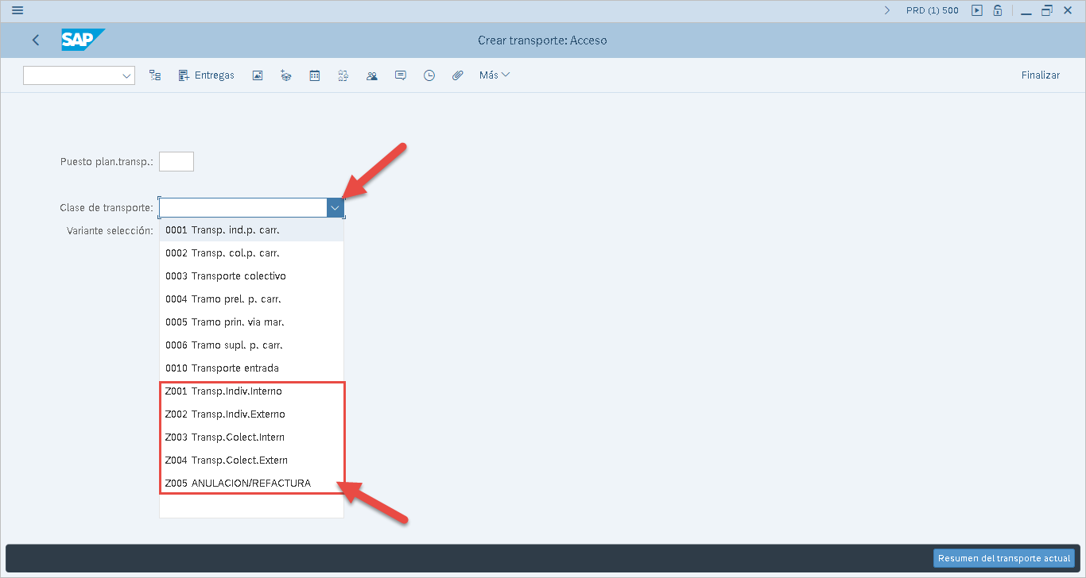Select 0003 Transporte colectivo option

point(226,276)
